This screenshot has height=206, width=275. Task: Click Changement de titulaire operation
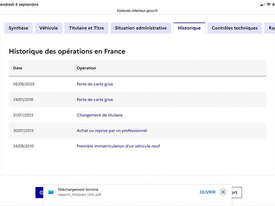(100, 115)
